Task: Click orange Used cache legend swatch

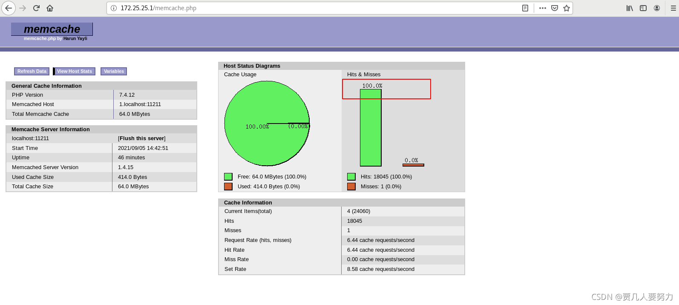Action: tap(228, 187)
